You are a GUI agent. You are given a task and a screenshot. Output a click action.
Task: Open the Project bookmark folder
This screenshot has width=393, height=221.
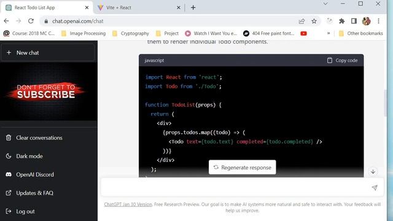167,33
